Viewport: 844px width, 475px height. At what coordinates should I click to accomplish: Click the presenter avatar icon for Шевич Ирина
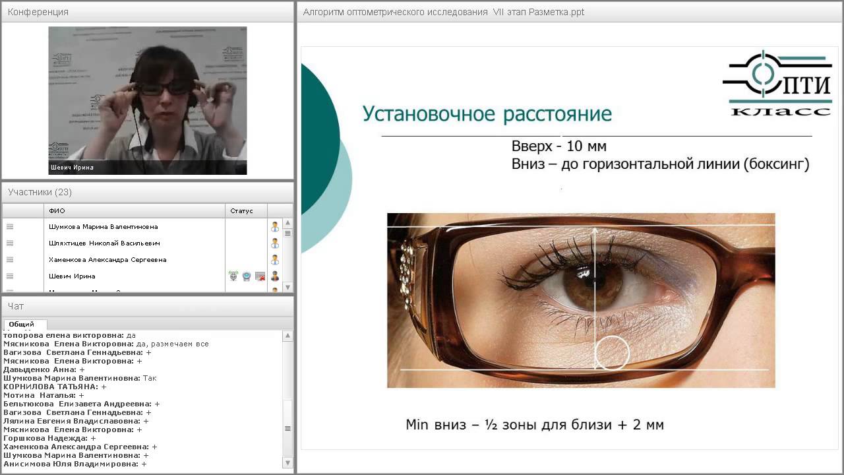(275, 276)
